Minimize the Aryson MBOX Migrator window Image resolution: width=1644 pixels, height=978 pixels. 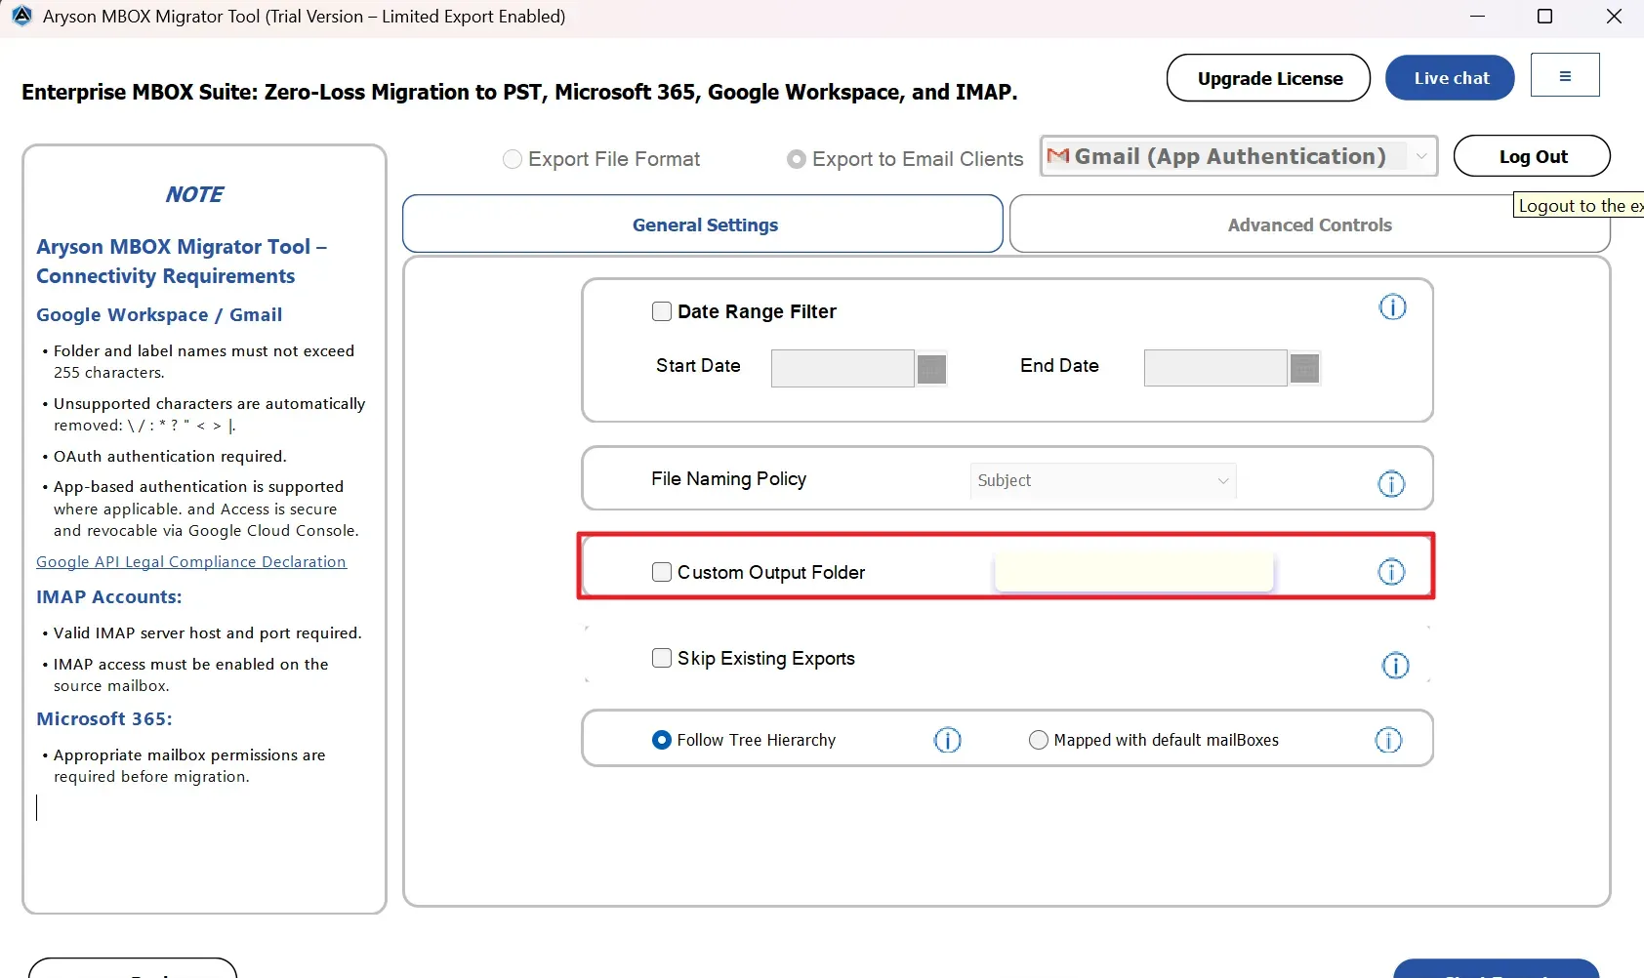tap(1477, 17)
